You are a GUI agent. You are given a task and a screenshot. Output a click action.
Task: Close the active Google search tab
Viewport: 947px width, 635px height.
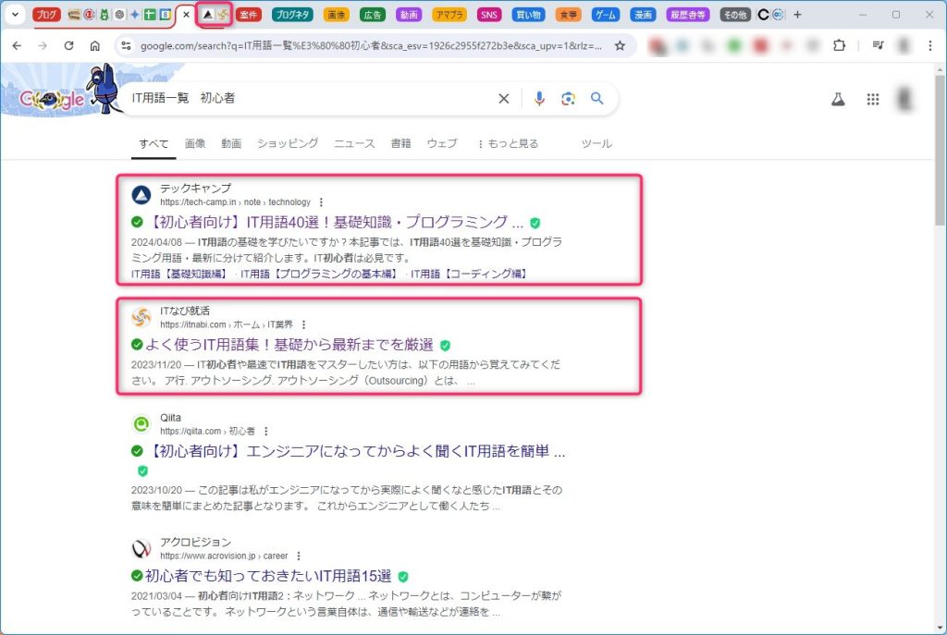(x=186, y=15)
